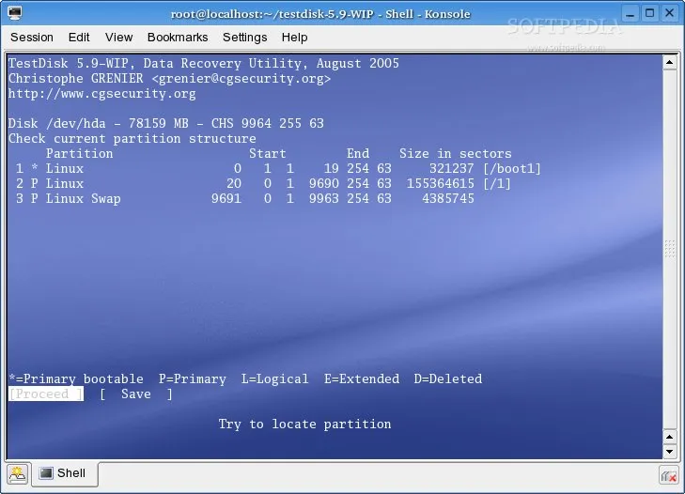Click the cgsecurity.org URL text
Viewport: 685px width, 494px height.
101,94
